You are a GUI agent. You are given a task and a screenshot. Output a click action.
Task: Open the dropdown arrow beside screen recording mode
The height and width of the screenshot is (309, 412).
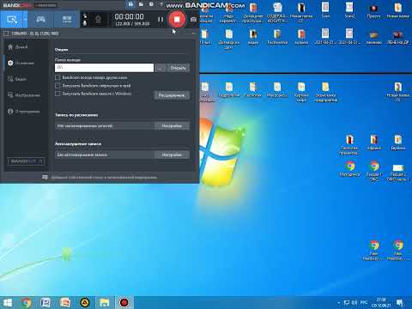point(25,20)
